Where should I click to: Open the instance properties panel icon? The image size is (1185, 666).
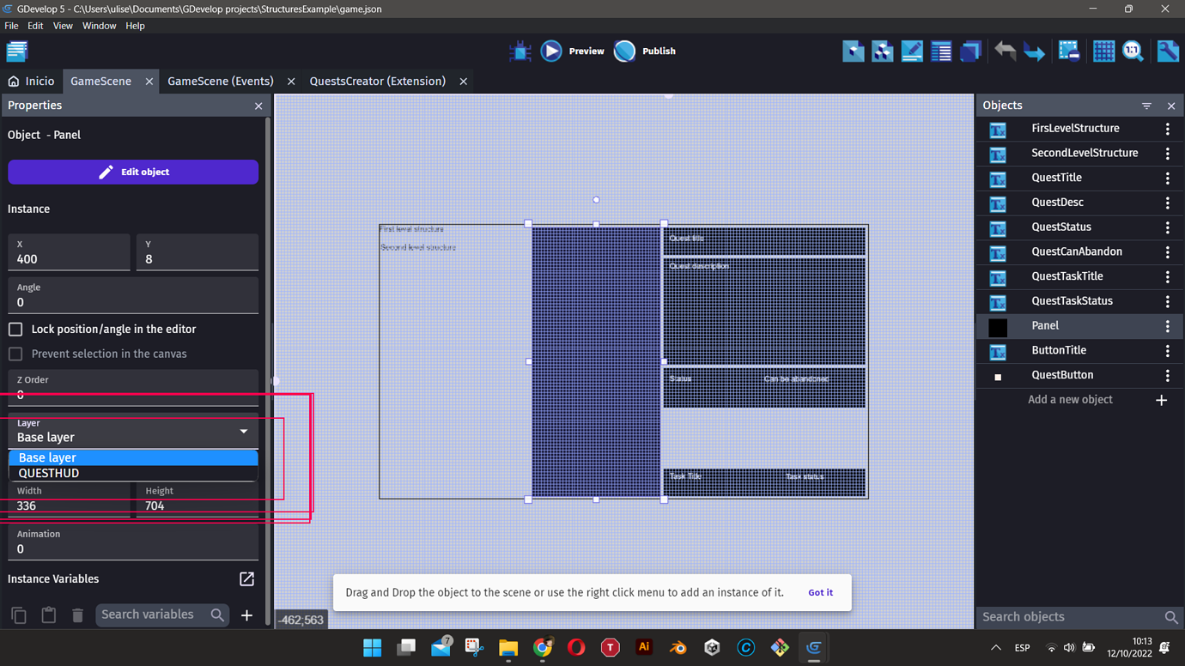pyautogui.click(x=912, y=51)
